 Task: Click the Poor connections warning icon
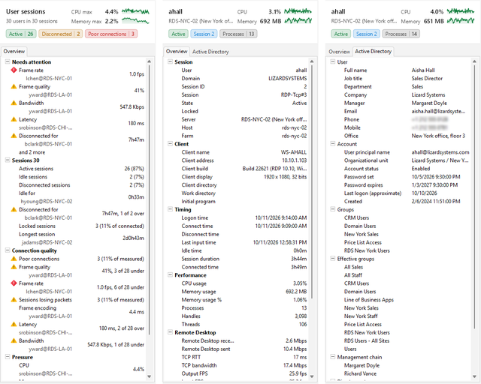(14, 259)
